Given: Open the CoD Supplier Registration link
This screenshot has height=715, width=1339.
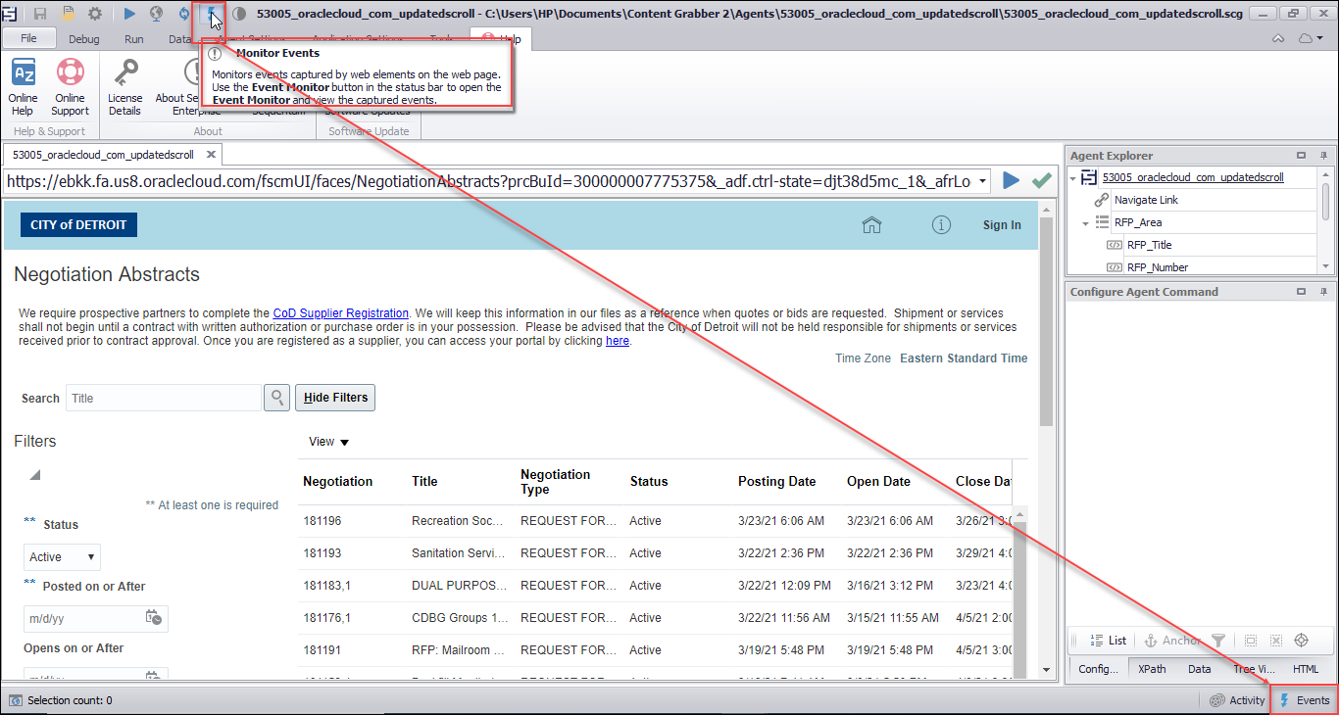Looking at the screenshot, I should tap(341, 312).
